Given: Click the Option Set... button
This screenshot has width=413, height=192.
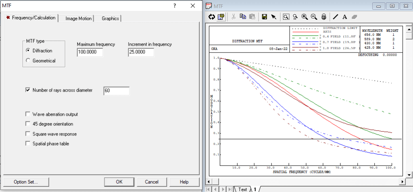Looking at the screenshot, I should coord(26,182).
